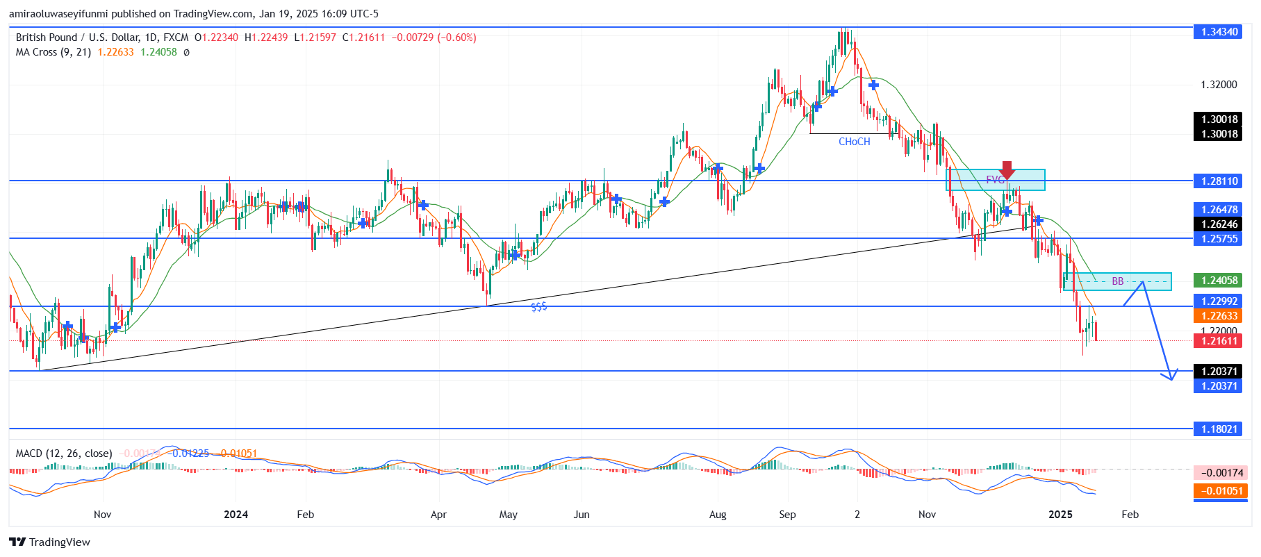Viewport: 1261px width, 557px height.
Task: Click the MACD (12, 26, close) indicator title
Action: click(64, 454)
